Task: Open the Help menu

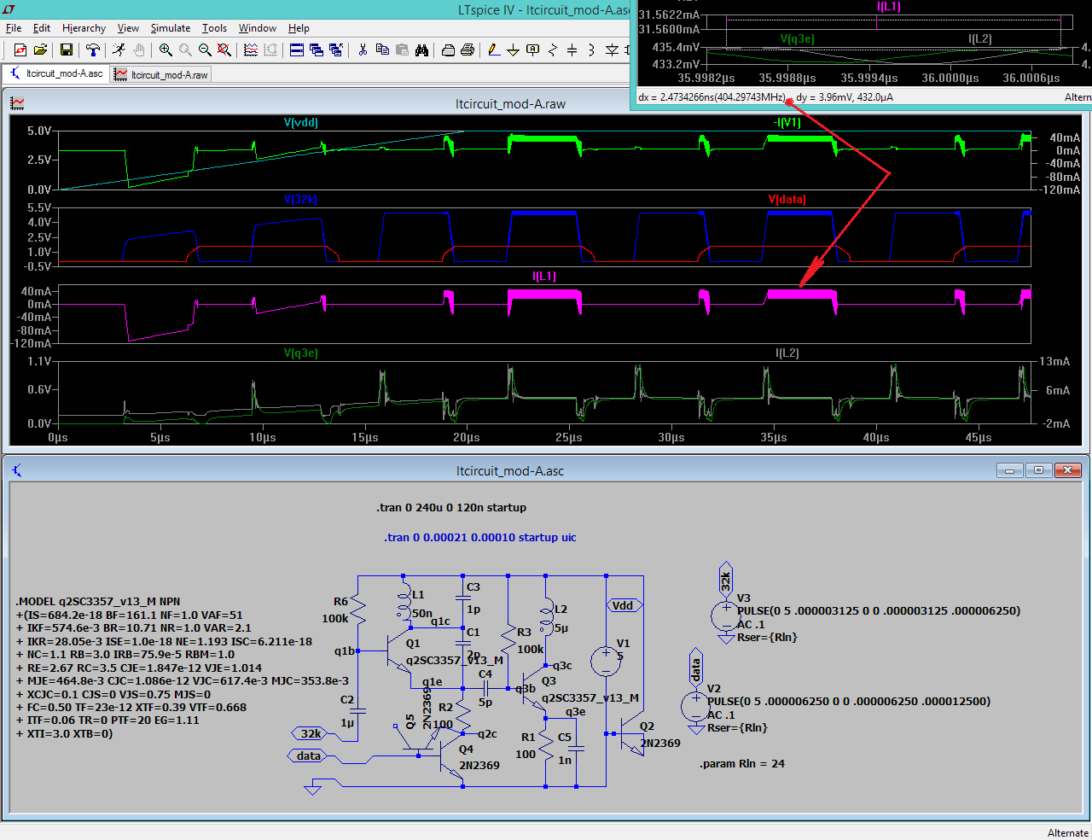Action: pos(299,28)
